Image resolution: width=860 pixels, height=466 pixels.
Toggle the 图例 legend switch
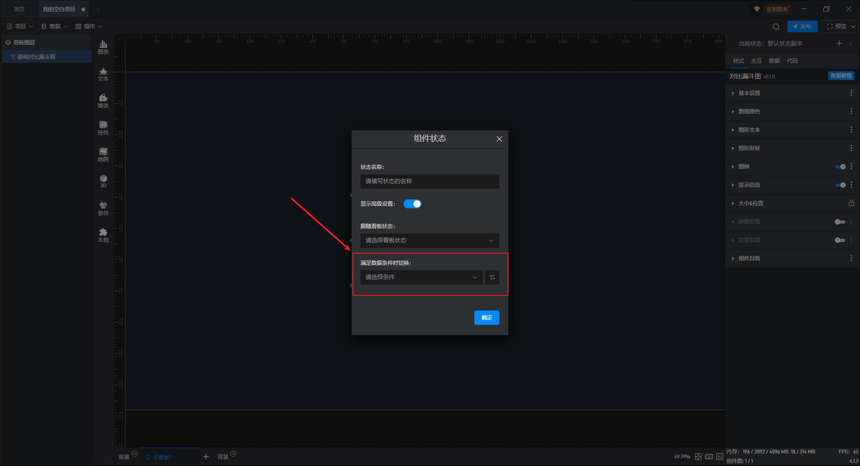click(840, 167)
